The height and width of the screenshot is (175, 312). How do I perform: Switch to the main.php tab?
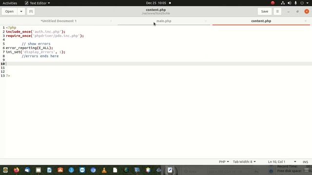point(164,21)
